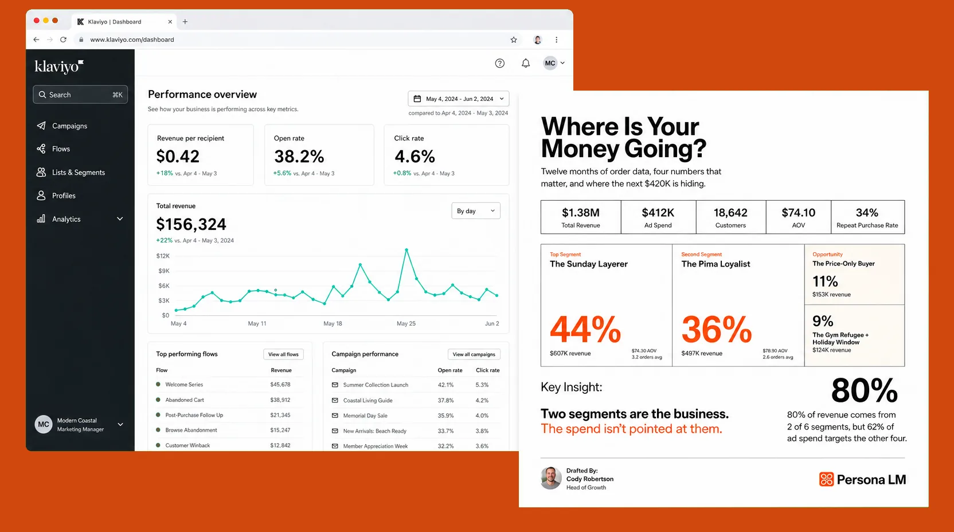Screen dimensions: 954x532
Task: Click the envelope icon for Summer Collection Launch
Action: coord(335,385)
